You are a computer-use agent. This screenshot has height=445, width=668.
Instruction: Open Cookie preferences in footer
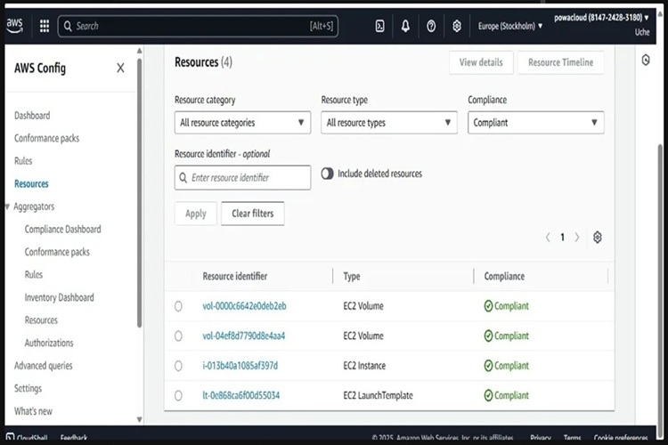[621, 438]
